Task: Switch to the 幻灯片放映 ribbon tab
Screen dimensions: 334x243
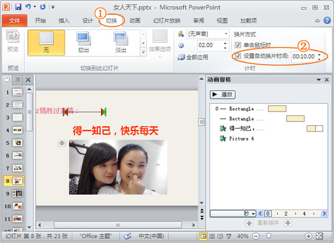Action: [x=167, y=21]
